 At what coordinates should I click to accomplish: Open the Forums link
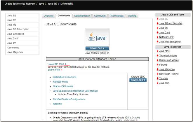tap(163, 65)
